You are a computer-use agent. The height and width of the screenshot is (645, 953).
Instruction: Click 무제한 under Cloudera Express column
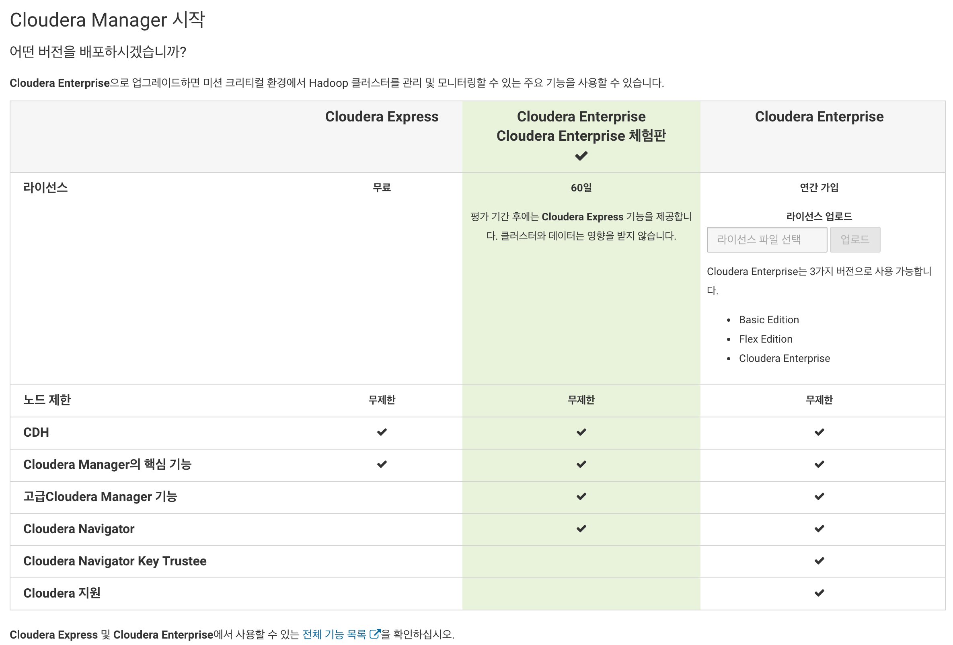(x=382, y=400)
